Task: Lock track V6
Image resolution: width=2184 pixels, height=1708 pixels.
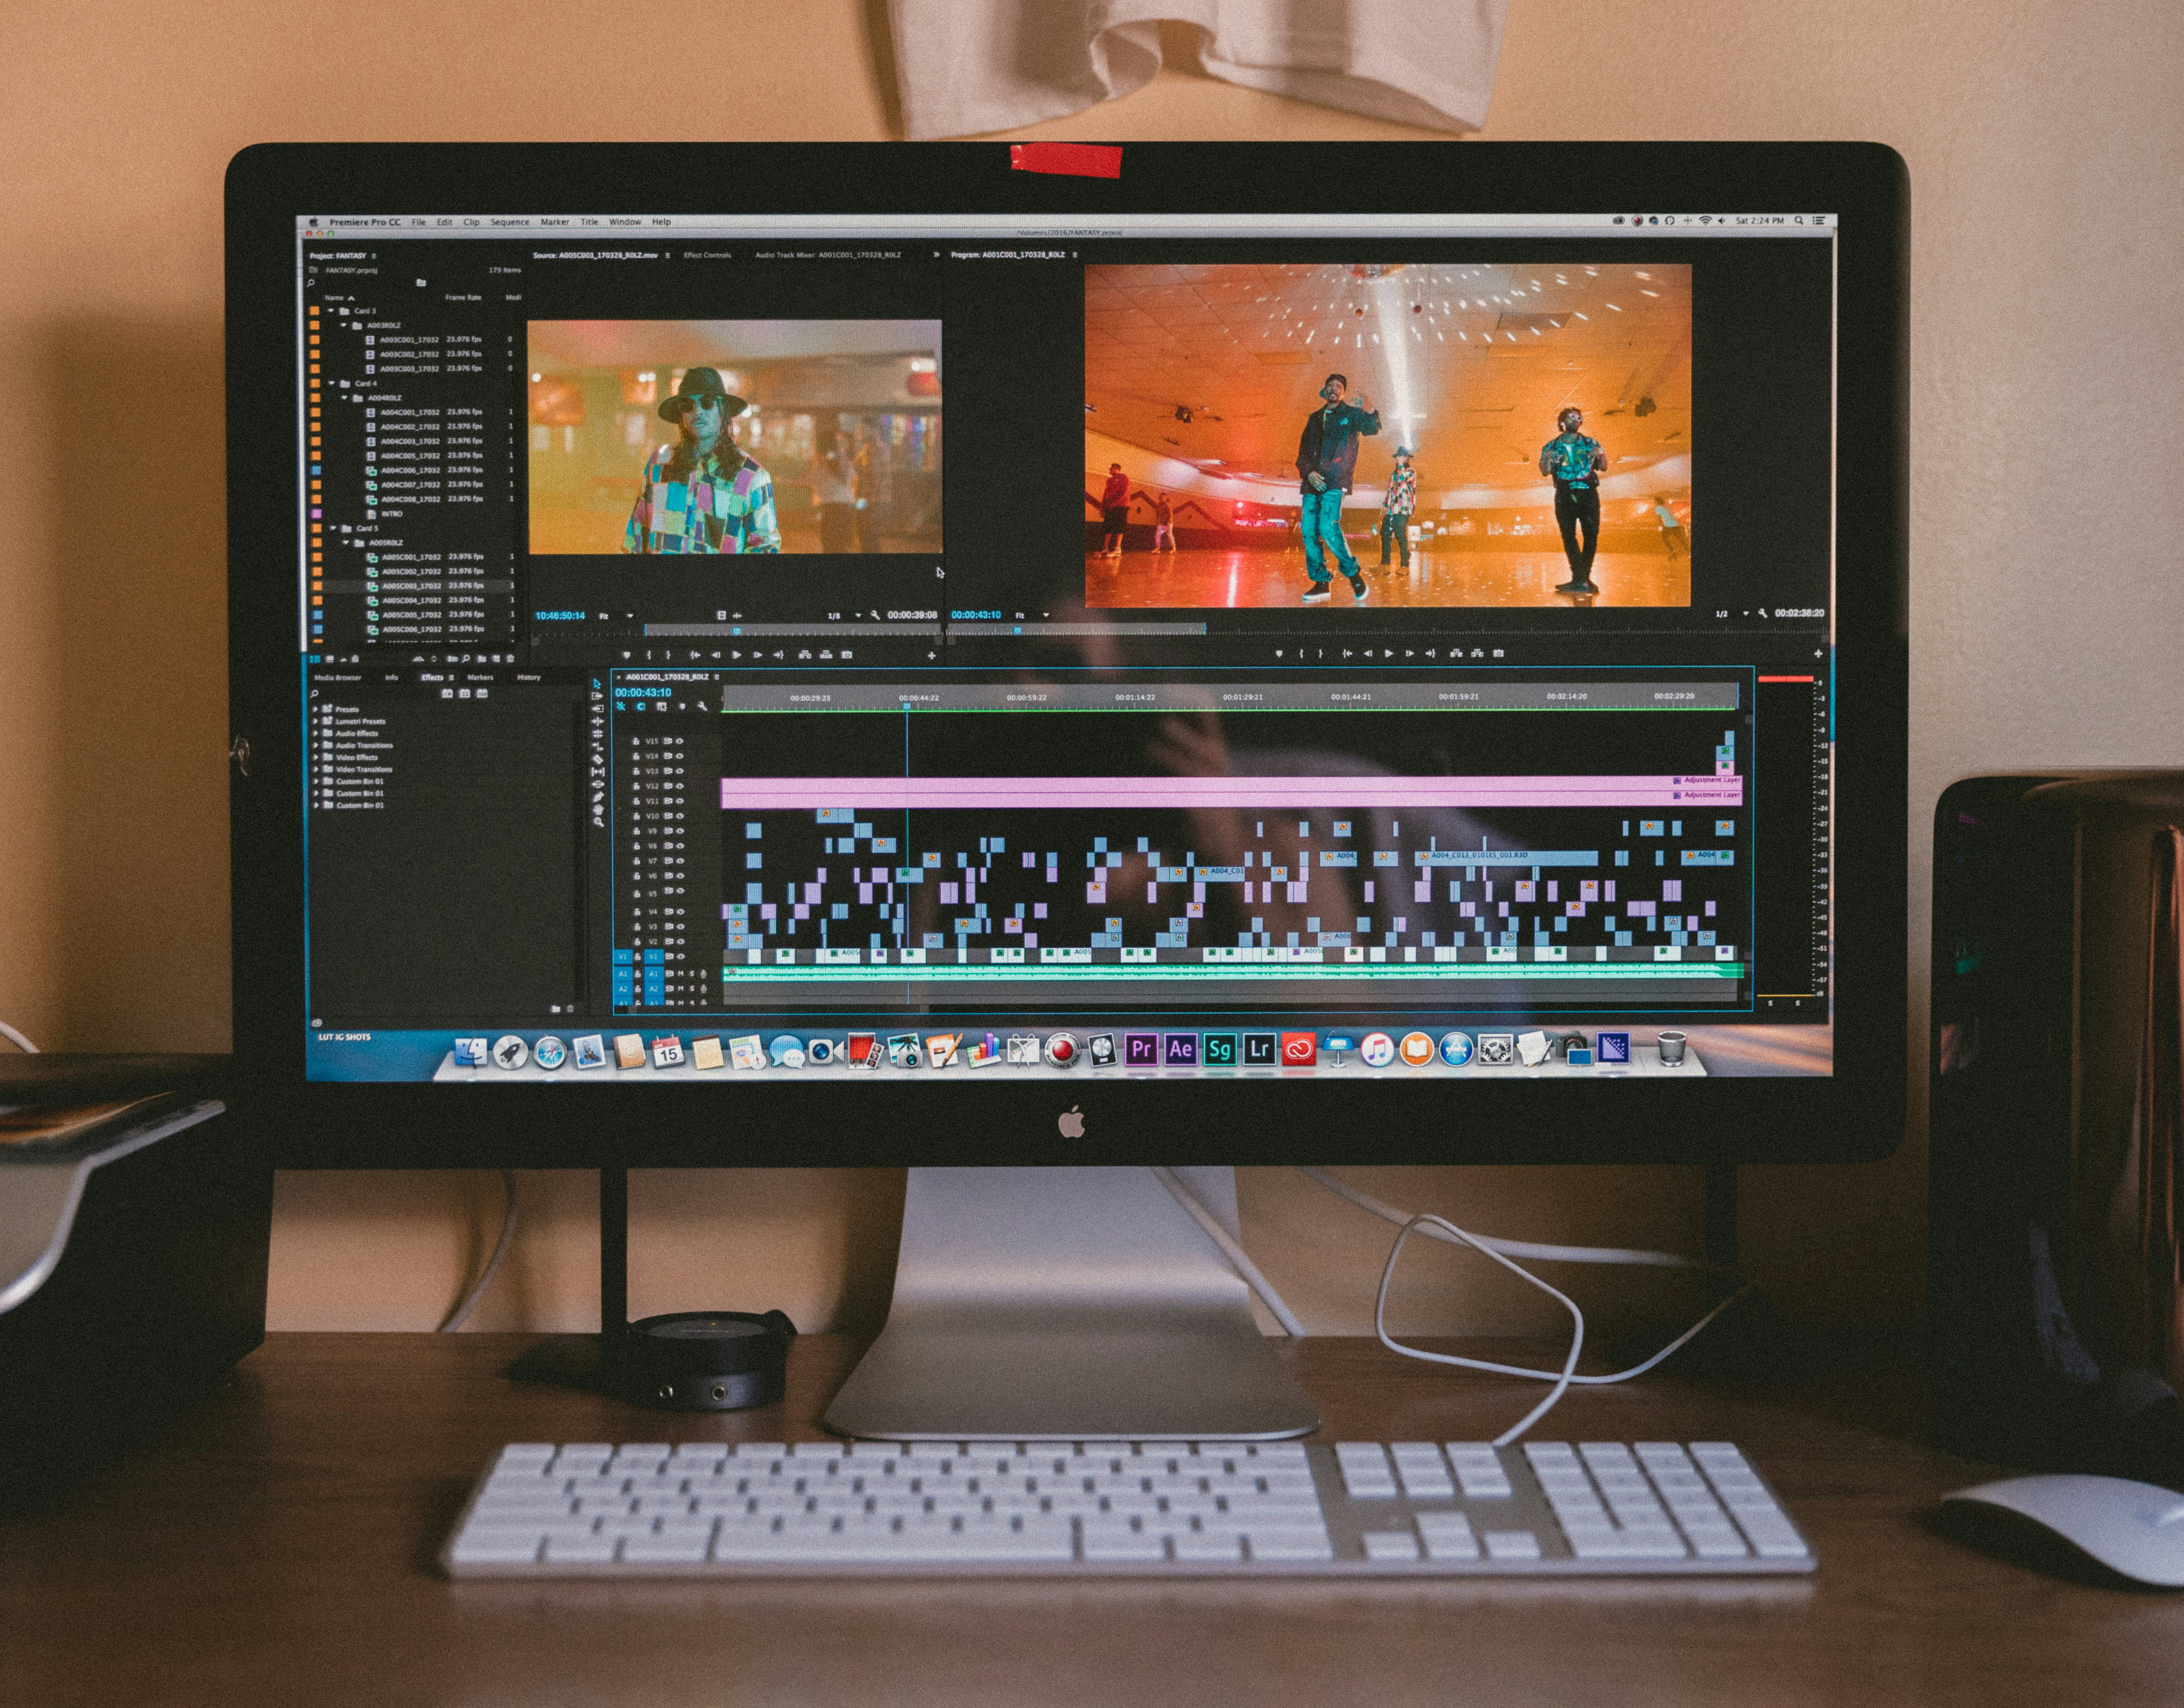Action: [x=637, y=876]
